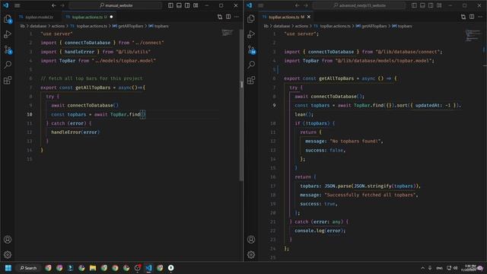Open Search view in manual_website window
Viewport: 487px width, 274px height.
point(8,65)
